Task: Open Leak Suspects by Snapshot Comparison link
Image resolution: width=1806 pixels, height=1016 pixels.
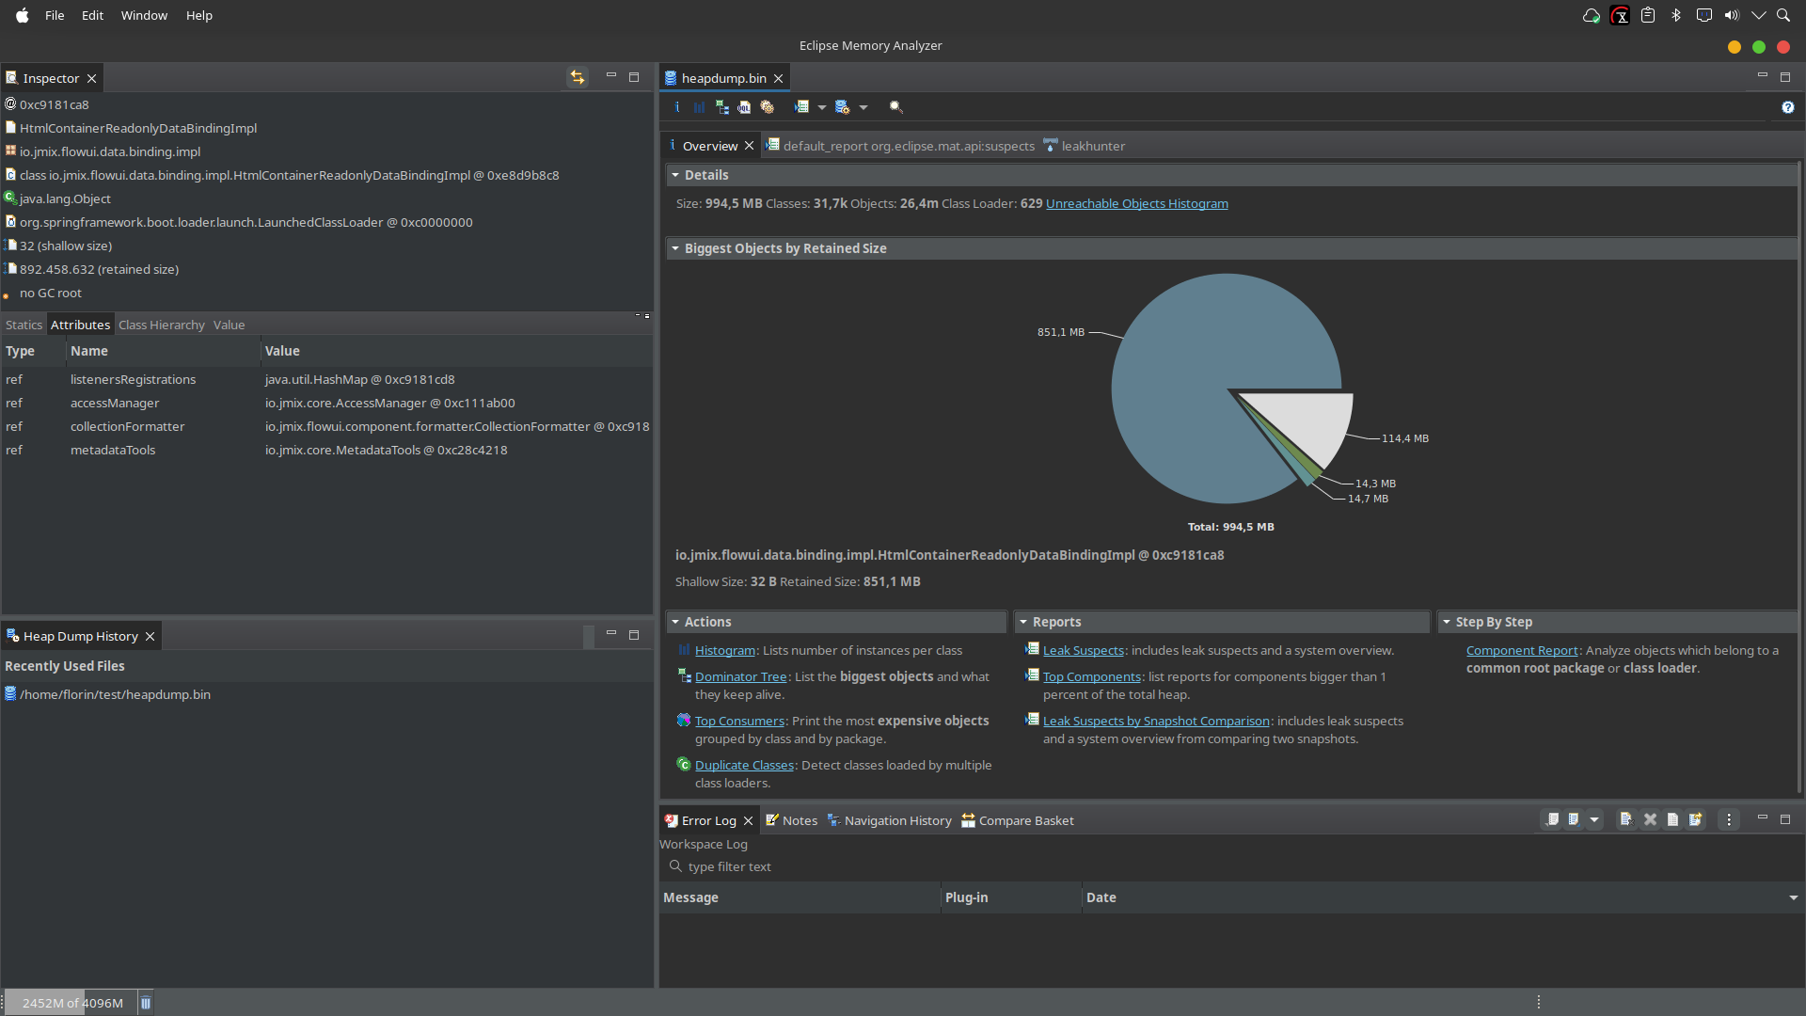Action: point(1156,721)
